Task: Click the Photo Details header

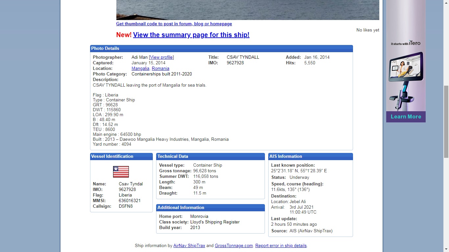Action: pyautogui.click(x=222, y=49)
